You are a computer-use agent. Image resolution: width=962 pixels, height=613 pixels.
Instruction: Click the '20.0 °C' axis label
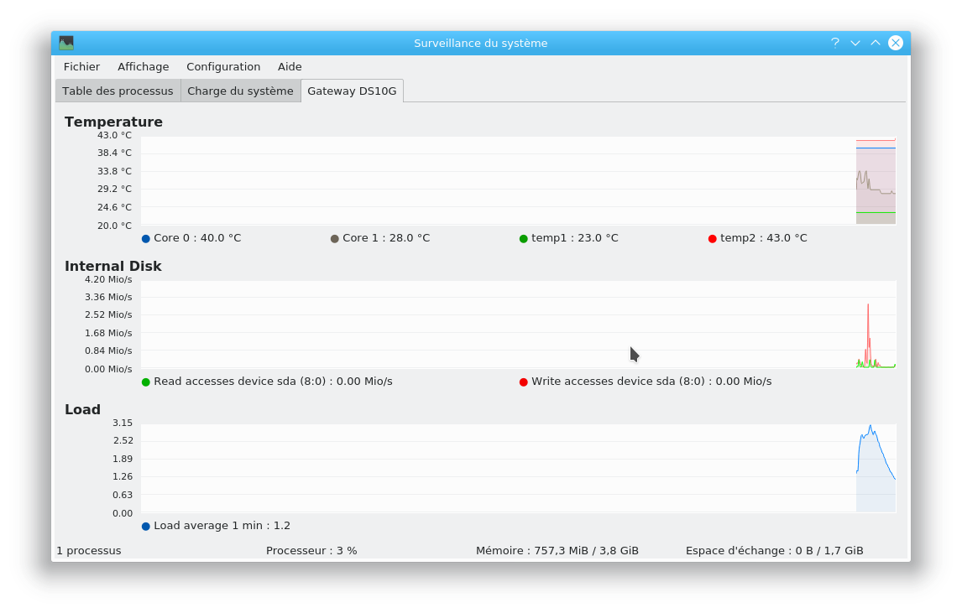[x=115, y=226]
